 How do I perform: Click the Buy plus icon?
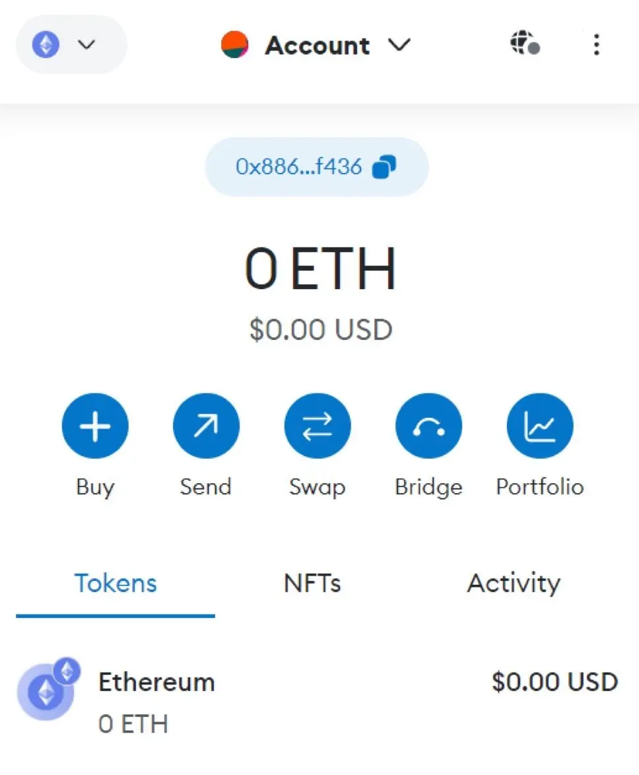click(x=95, y=426)
